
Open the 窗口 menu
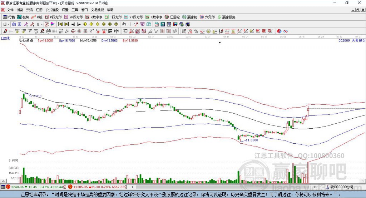pos(84,10)
